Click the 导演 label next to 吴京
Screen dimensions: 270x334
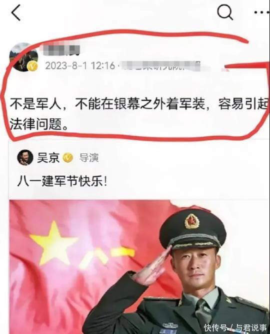point(89,158)
